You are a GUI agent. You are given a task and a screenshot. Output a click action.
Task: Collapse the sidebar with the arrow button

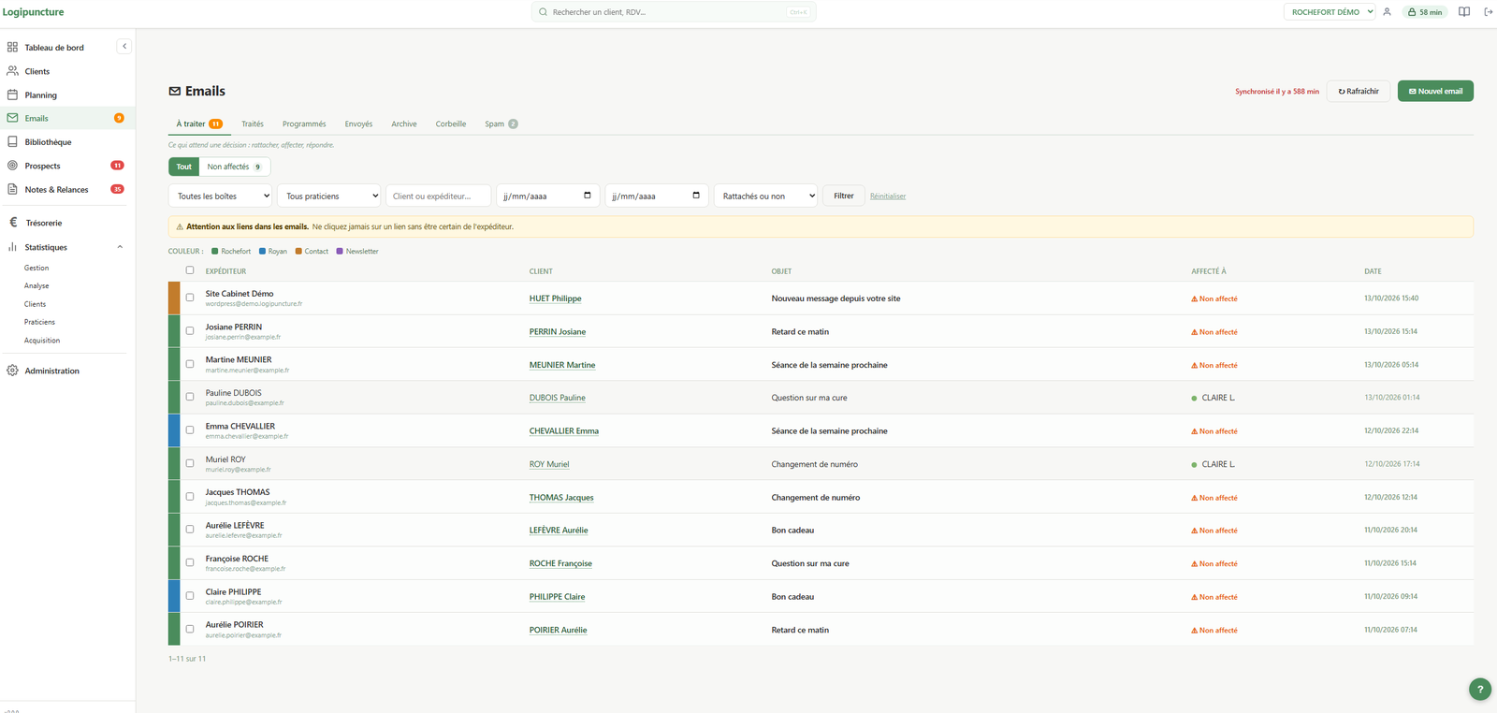pyautogui.click(x=124, y=46)
